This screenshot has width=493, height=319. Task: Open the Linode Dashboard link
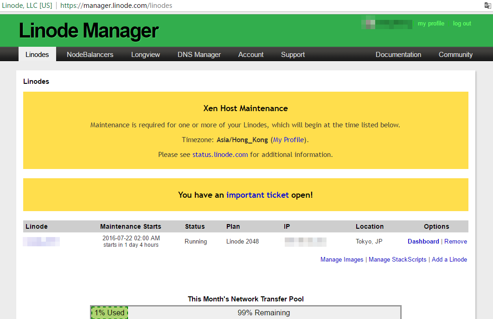coord(423,241)
